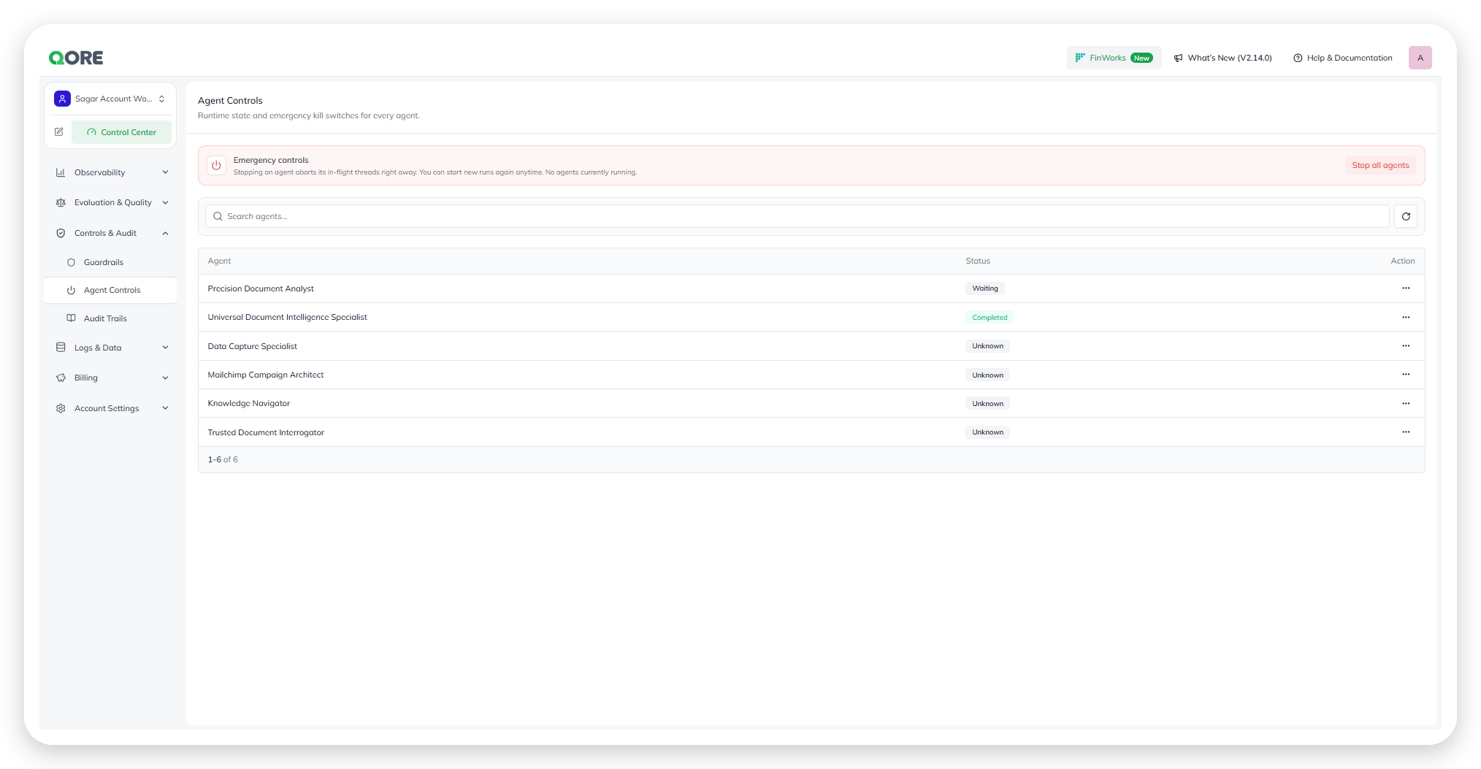Open FinWorks New feature
Viewport: 1481px width, 769px height.
click(x=1114, y=58)
